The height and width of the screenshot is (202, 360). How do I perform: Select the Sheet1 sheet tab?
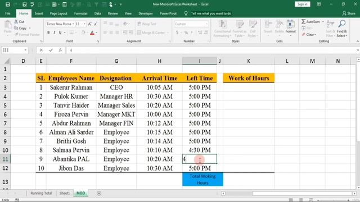(x=65, y=193)
